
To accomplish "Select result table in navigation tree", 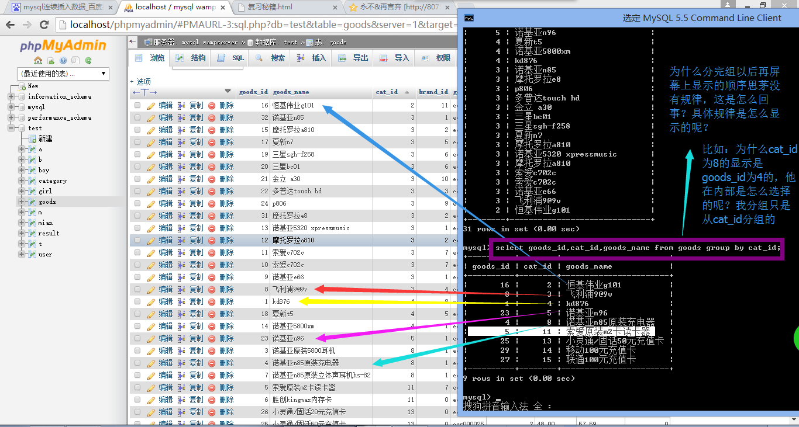I will click(49, 233).
